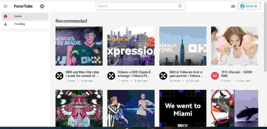Image resolution: width=267 pixels, height=129 pixels.
Task: Click title 'Tribeca x OKX Crypto Exchange'
Action: click(134, 74)
